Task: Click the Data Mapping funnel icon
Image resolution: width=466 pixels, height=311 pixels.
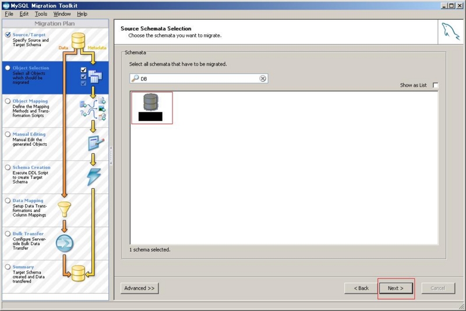Action: coord(64,209)
